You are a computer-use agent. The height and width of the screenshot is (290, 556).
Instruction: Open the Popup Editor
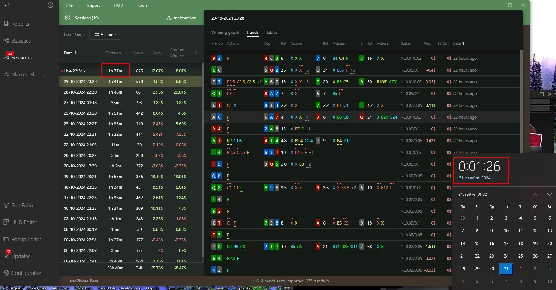(22, 239)
